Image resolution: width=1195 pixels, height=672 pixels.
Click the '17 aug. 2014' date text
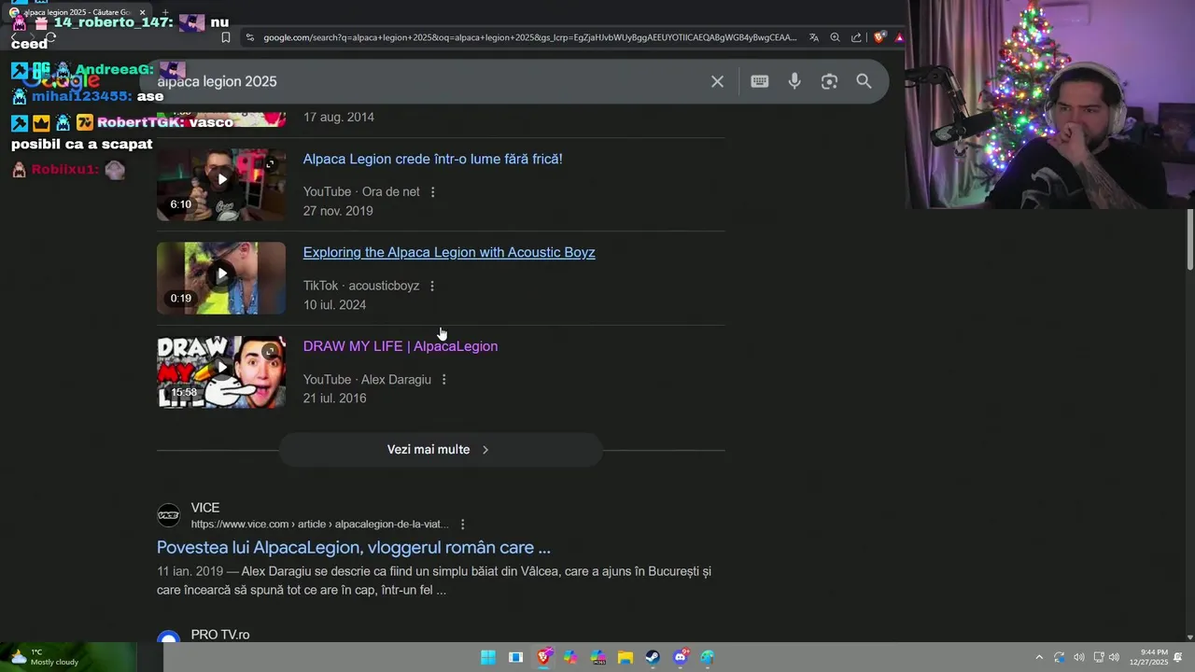339,118
